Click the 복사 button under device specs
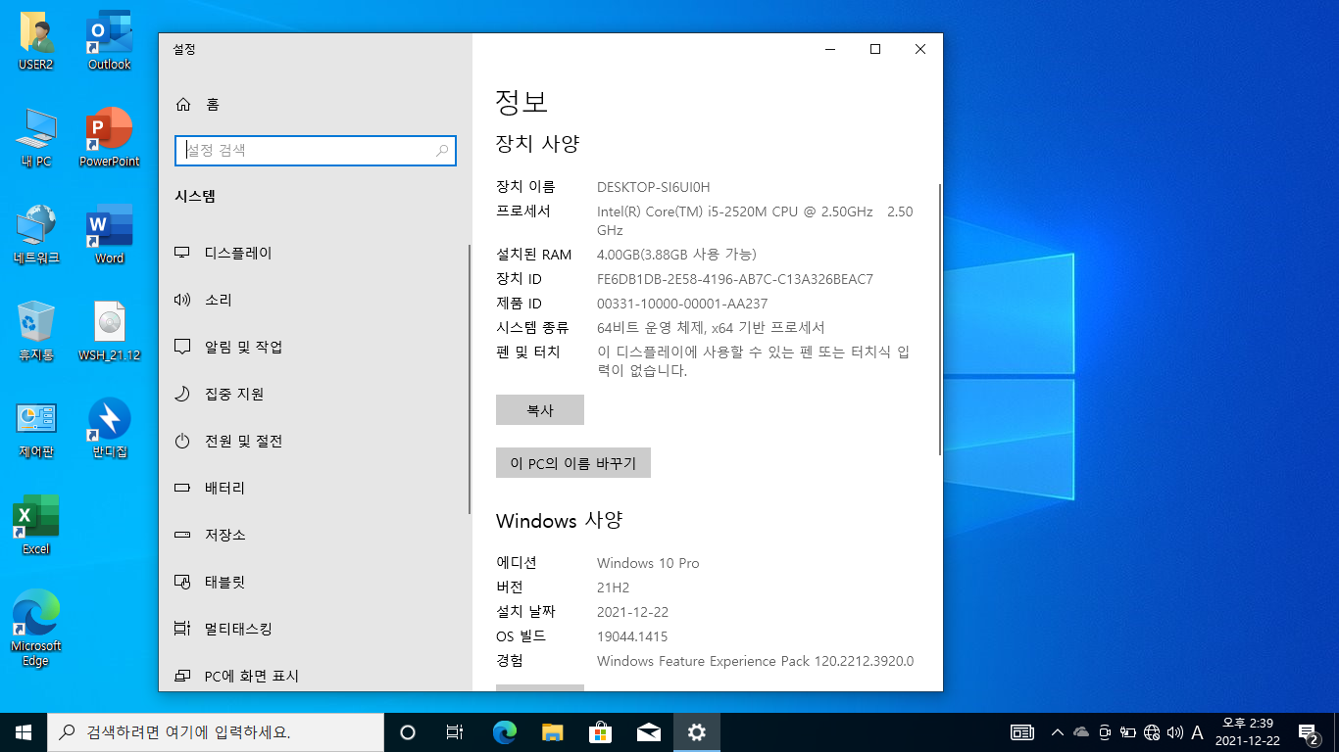This screenshot has height=752, width=1339. (540, 410)
